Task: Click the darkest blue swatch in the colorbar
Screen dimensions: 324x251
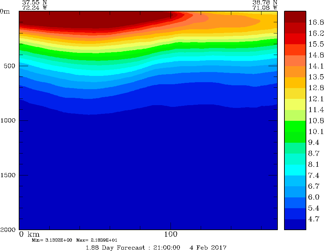Action: (295, 225)
